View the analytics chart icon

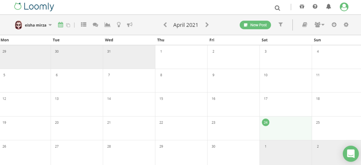tap(107, 25)
